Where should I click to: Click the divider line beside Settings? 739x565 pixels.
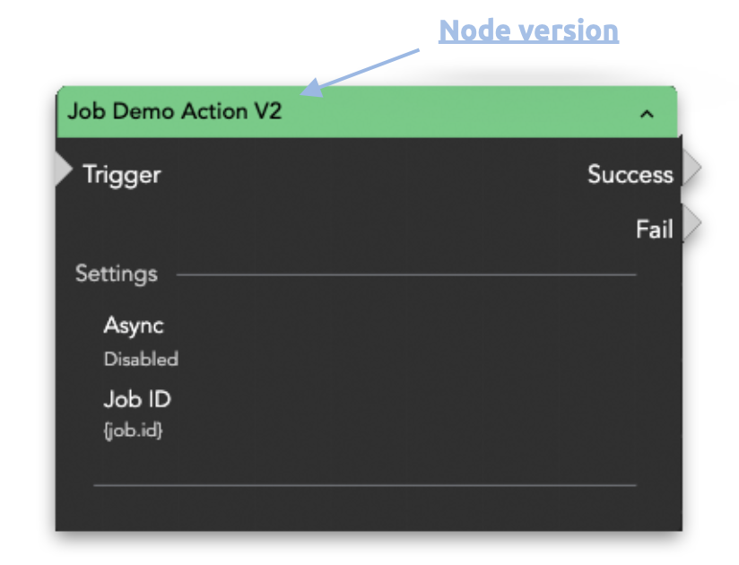(x=405, y=274)
